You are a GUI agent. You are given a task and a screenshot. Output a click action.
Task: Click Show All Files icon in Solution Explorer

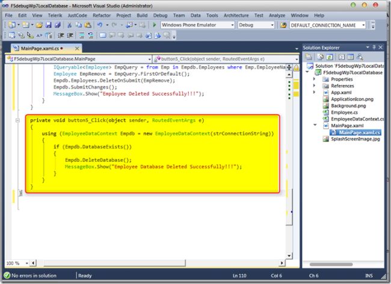point(321,57)
